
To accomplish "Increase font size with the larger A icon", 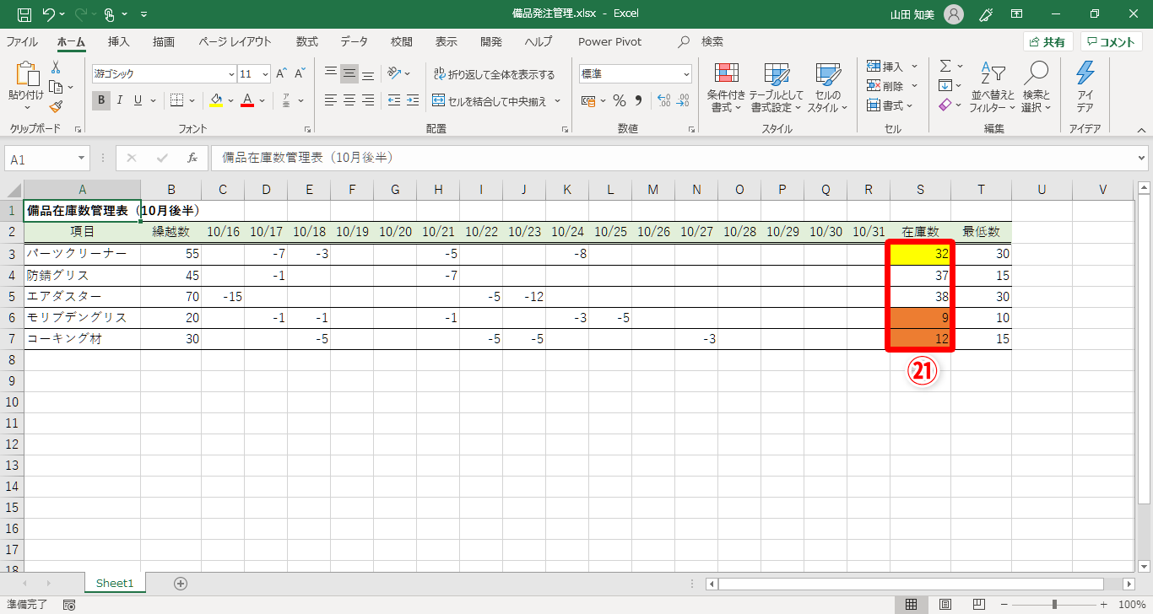I will click(x=282, y=74).
